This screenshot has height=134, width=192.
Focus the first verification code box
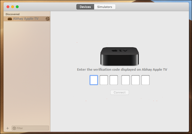pos(94,80)
